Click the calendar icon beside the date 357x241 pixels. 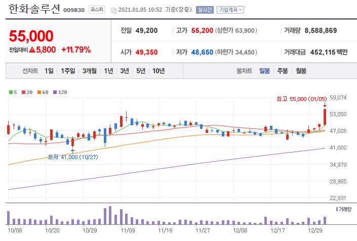113,10
